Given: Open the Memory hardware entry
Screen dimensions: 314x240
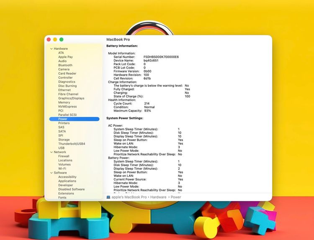Looking at the screenshot, I should (64, 102).
